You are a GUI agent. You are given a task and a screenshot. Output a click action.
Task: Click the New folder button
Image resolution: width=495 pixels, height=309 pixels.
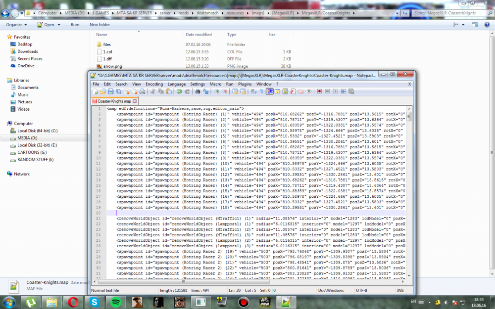99,24
